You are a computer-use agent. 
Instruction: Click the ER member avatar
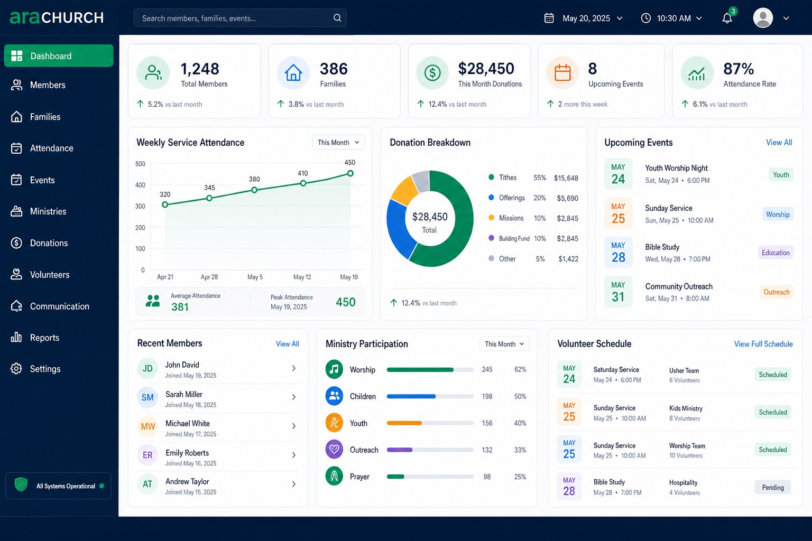(x=147, y=455)
